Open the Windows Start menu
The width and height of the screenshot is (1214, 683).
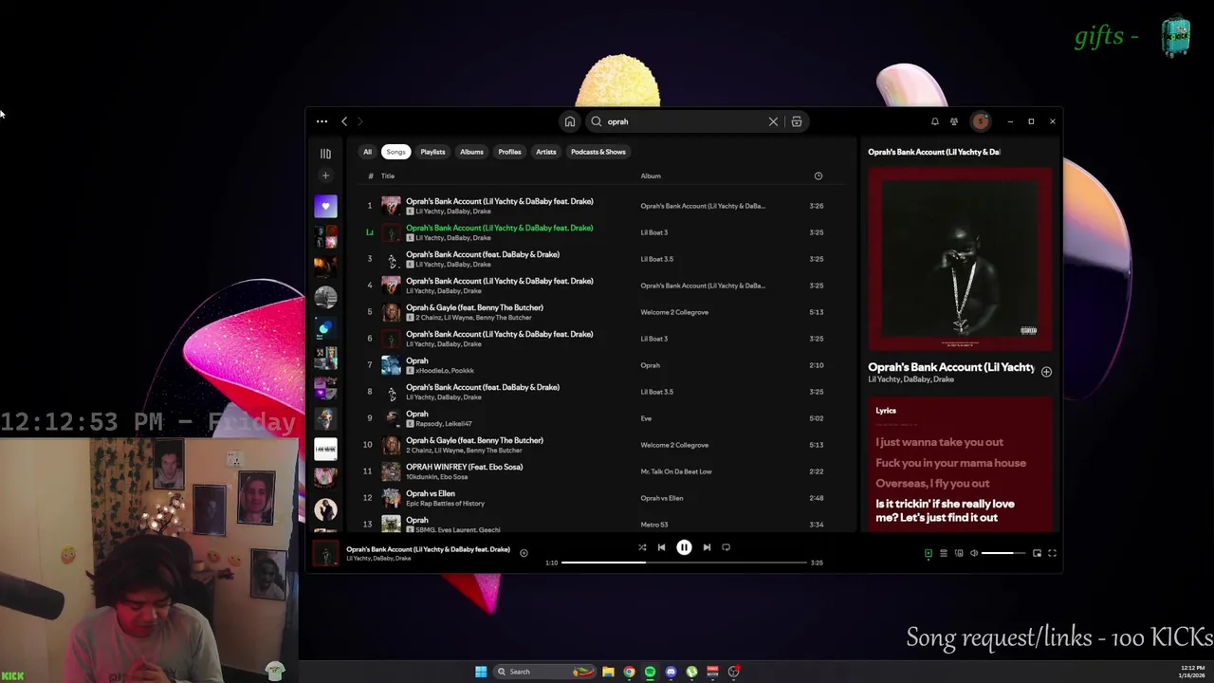click(x=481, y=672)
